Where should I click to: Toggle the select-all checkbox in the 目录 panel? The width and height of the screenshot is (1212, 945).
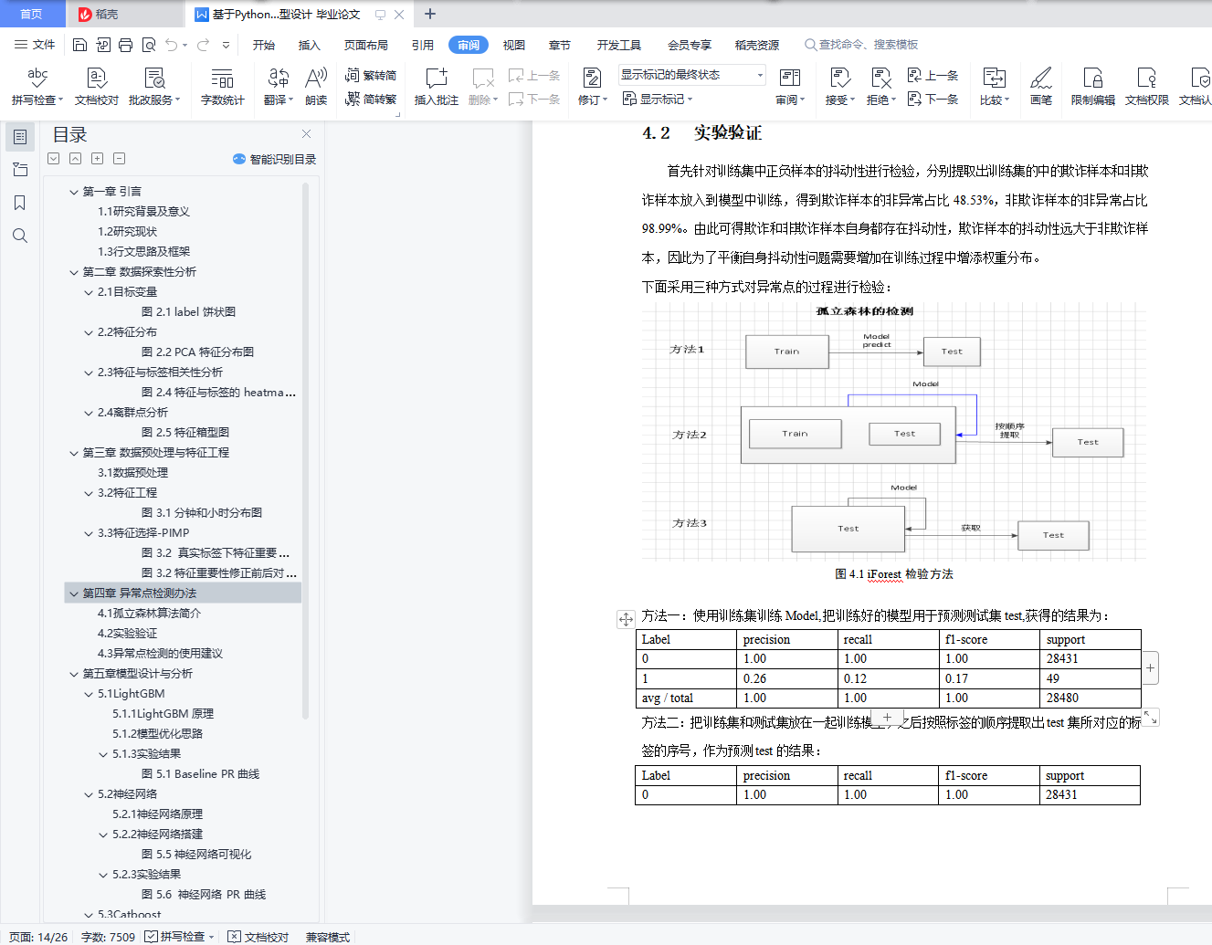pos(52,158)
